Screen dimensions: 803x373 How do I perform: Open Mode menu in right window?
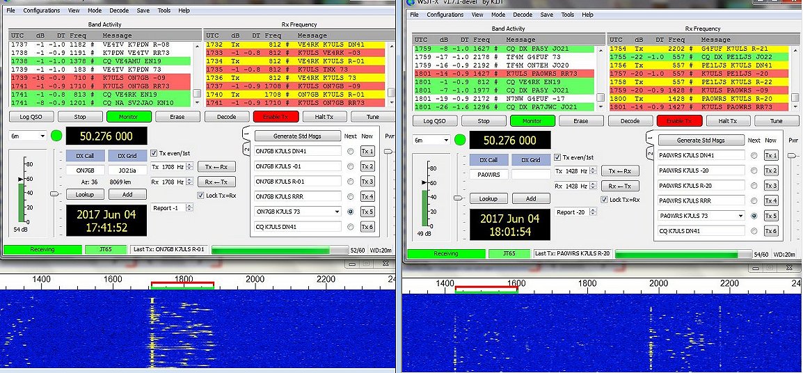coord(498,15)
